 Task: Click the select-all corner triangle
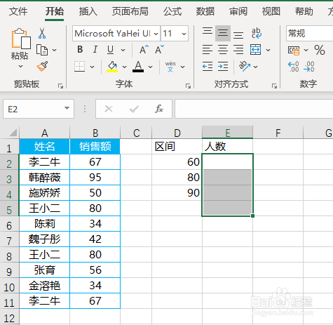click(x=13, y=133)
